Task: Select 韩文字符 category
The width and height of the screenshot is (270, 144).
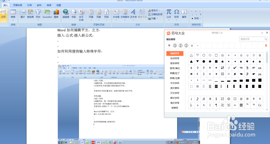Action: tap(175, 98)
